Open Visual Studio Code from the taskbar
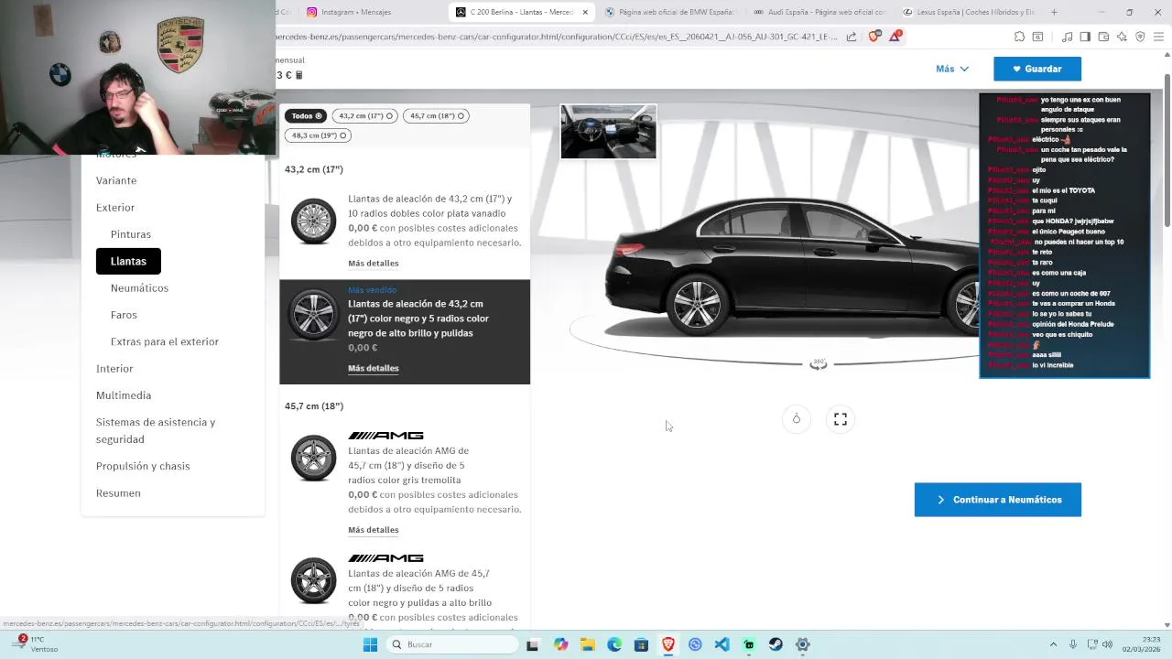Viewport: 1172px width, 659px height. (722, 644)
